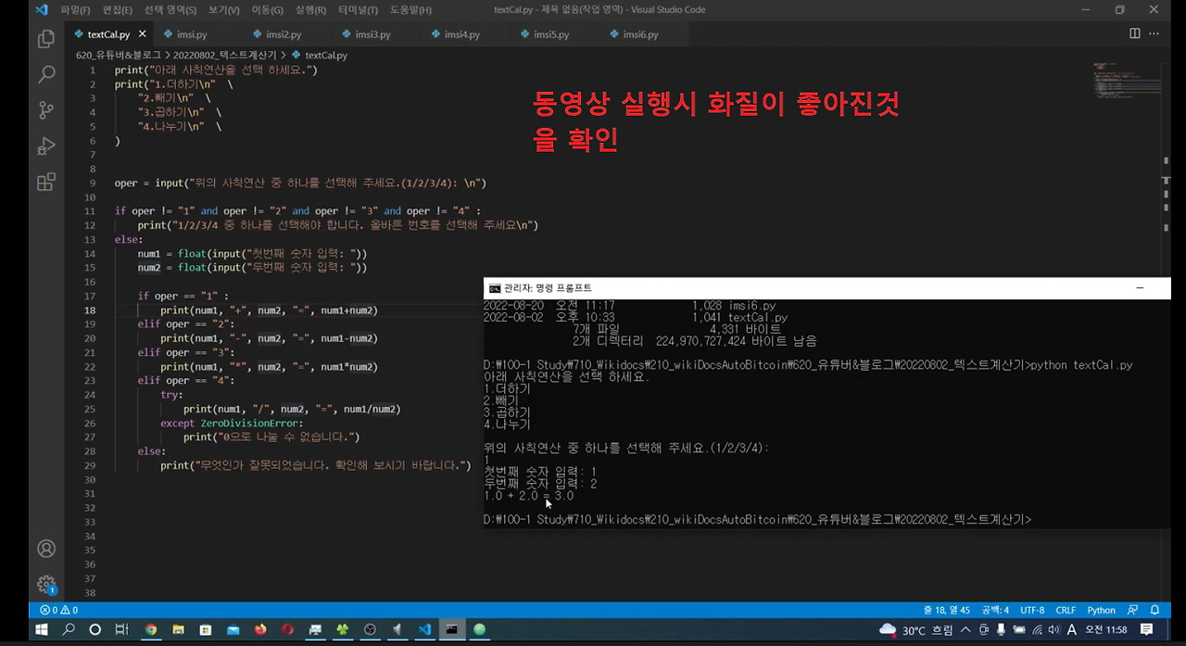Click breadcrumb 20220802_텍스트계산기 folder

224,55
